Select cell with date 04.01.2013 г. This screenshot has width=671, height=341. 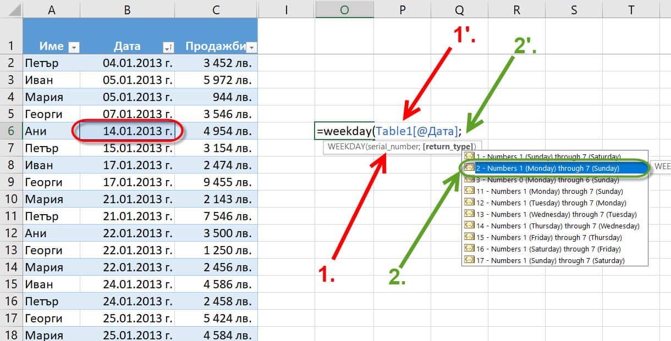point(127,63)
